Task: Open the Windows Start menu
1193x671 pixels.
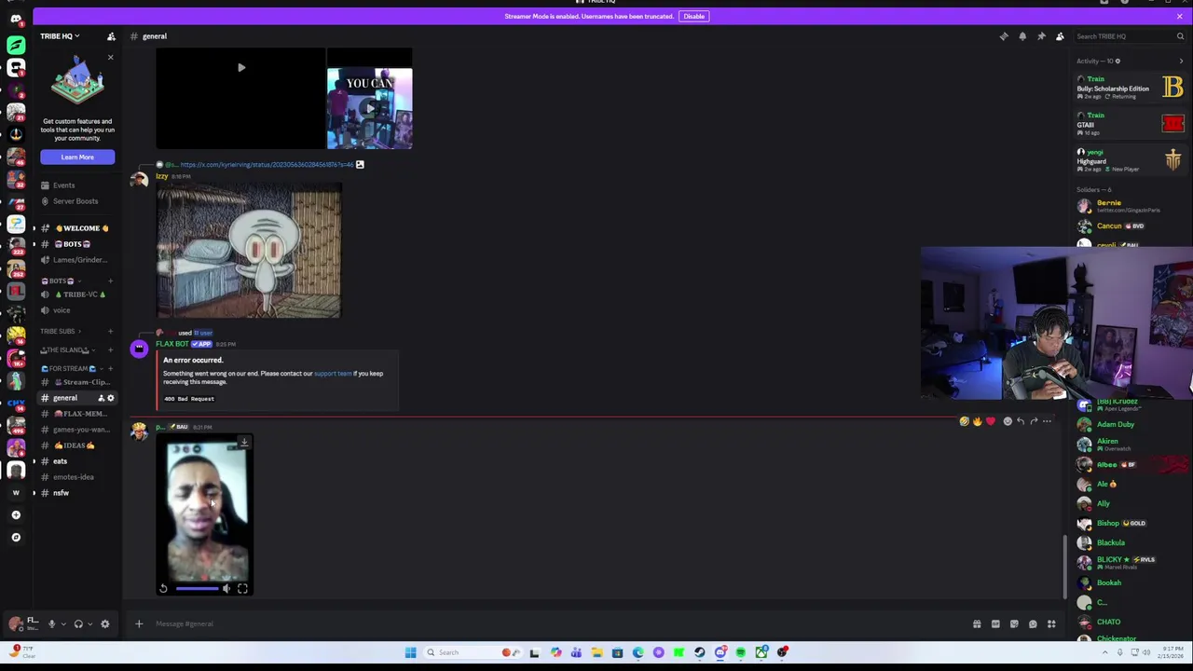Action: 410,652
